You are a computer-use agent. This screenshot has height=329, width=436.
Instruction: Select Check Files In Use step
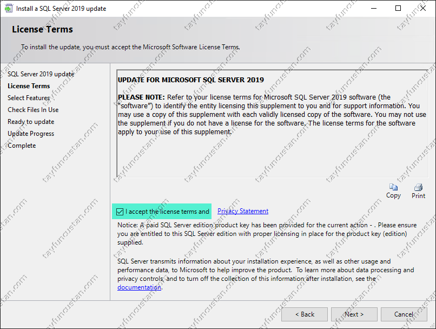coord(33,110)
